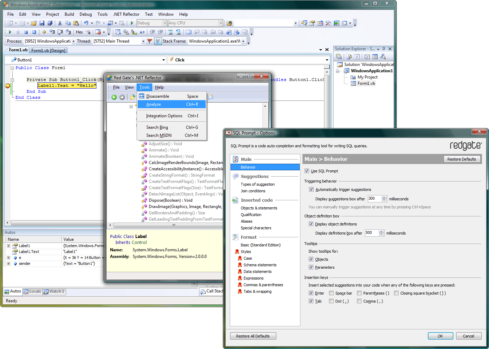The image size is (489, 349).
Task: Click the Open File icon in Visual Studio toolbar
Action: coord(34,23)
